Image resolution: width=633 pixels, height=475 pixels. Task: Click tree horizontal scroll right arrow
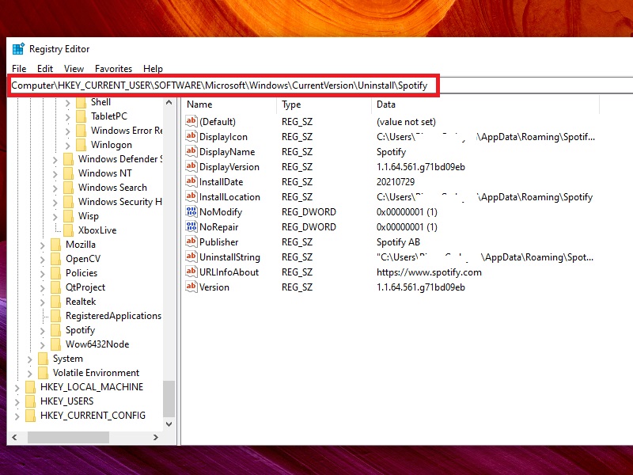pyautogui.click(x=156, y=437)
